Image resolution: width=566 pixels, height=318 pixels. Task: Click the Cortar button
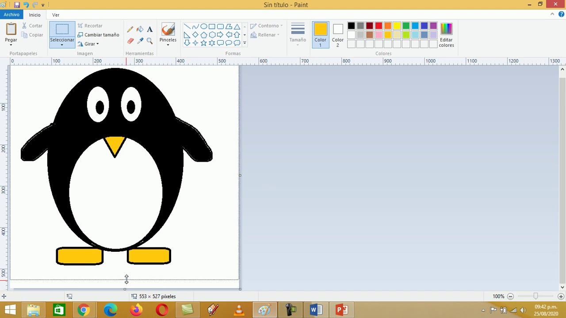[x=32, y=26]
